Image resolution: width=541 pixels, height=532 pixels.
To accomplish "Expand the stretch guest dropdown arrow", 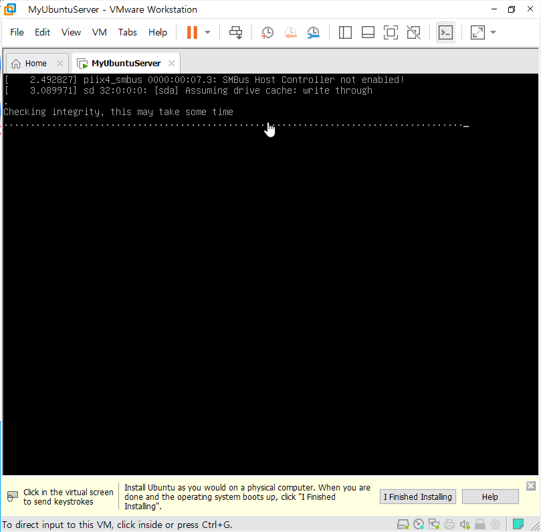I will [x=493, y=32].
